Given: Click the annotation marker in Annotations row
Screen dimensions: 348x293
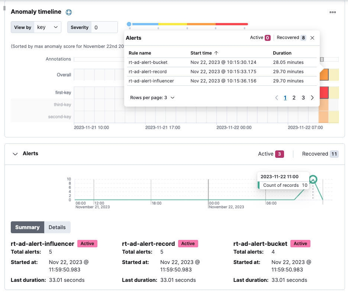Looking at the screenshot, I should (x=322, y=59).
